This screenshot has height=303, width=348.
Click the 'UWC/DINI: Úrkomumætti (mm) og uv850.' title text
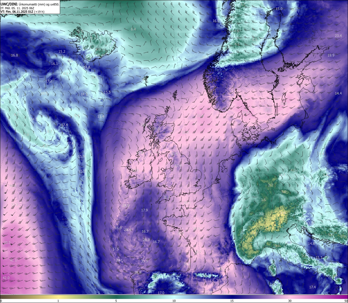[x=30, y=4]
